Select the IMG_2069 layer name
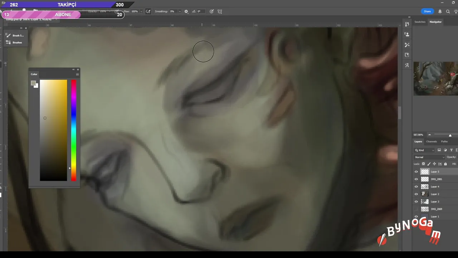This screenshot has width=458, height=258. (x=437, y=209)
